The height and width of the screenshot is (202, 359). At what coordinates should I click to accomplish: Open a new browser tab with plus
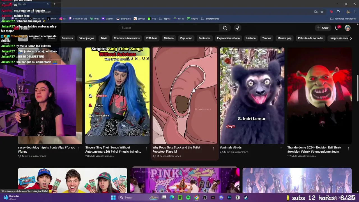tap(54, 4)
